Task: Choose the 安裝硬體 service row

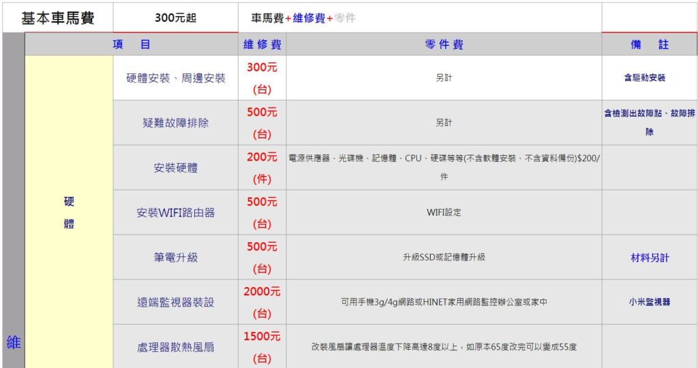Action: point(176,168)
